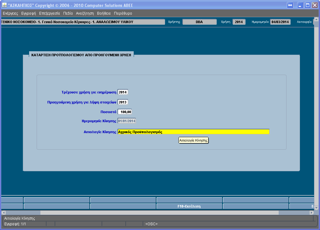The width and height of the screenshot is (320, 230).
Task: Click the vertical scrollbar down arrow
Action: (316, 207)
